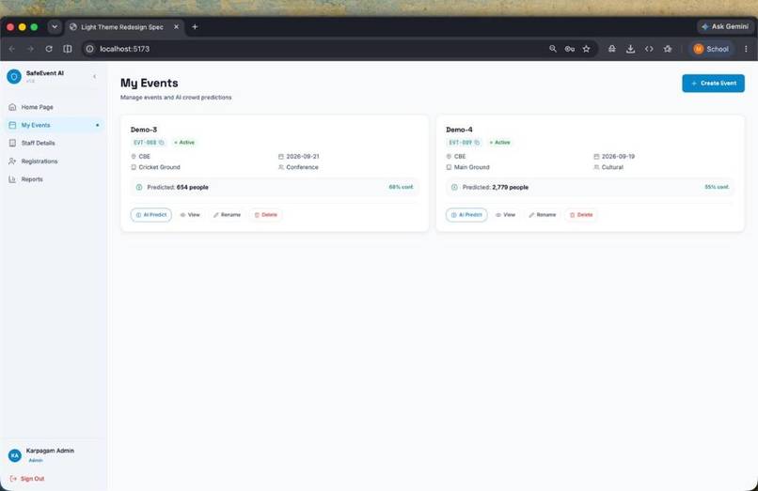Click the Predicted 654 people text

click(178, 188)
